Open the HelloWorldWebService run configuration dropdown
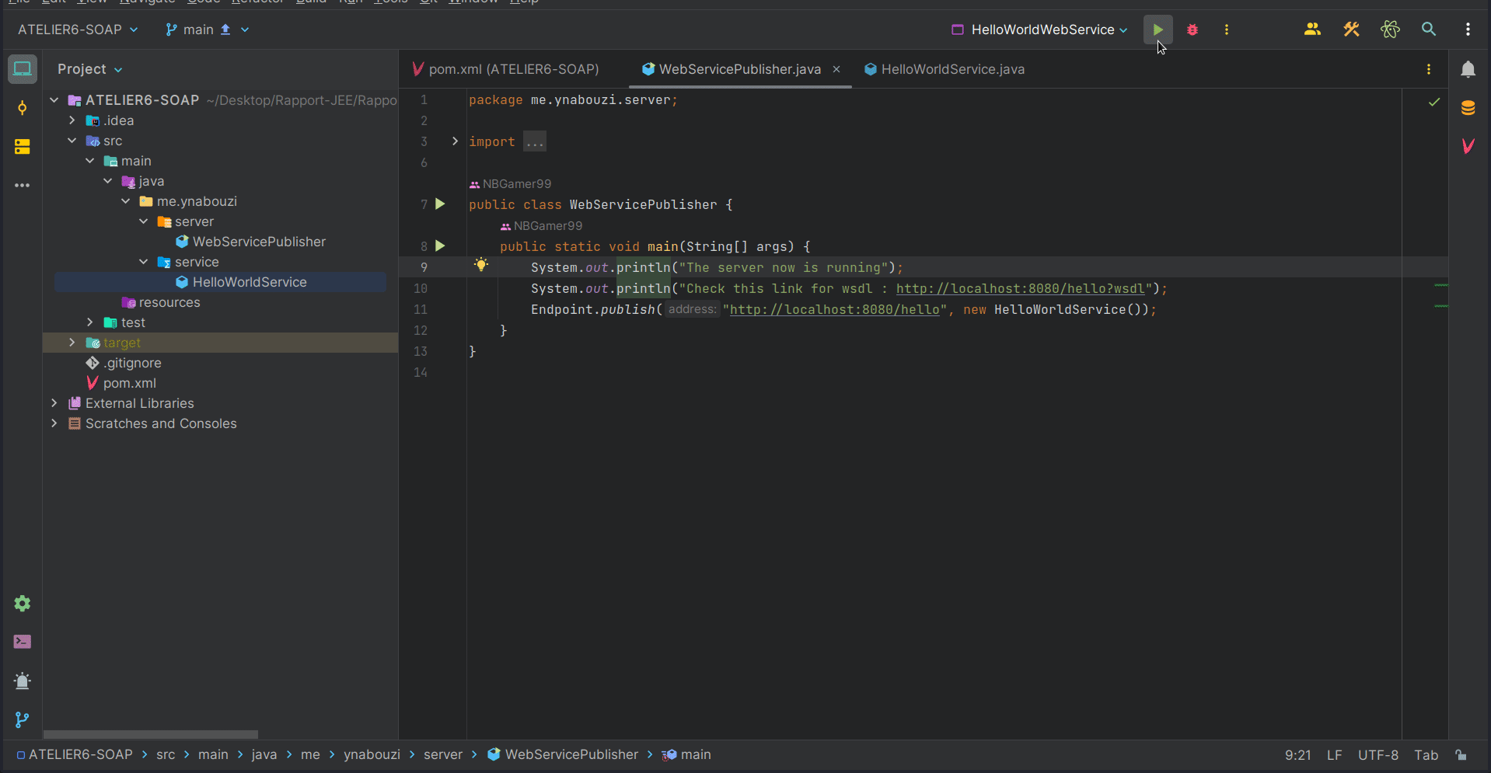The image size is (1491, 773). 1040,30
